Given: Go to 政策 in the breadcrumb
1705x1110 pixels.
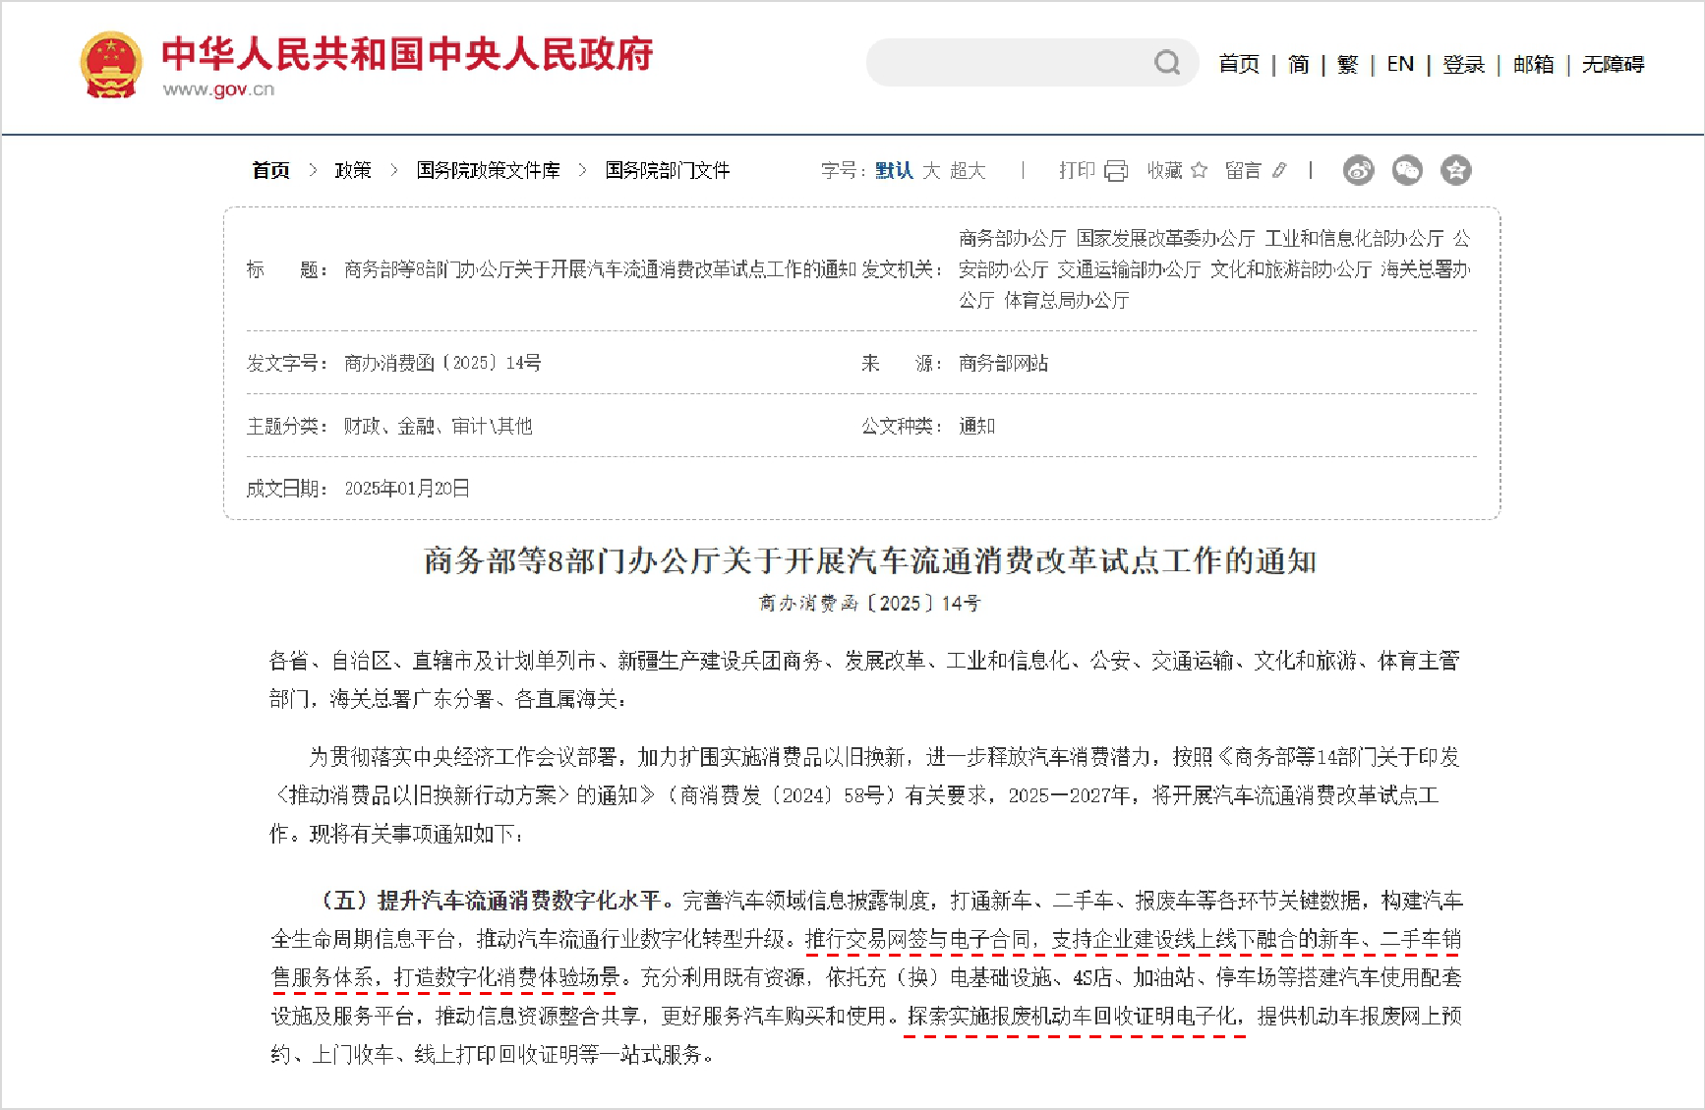Looking at the screenshot, I should coord(353,170).
